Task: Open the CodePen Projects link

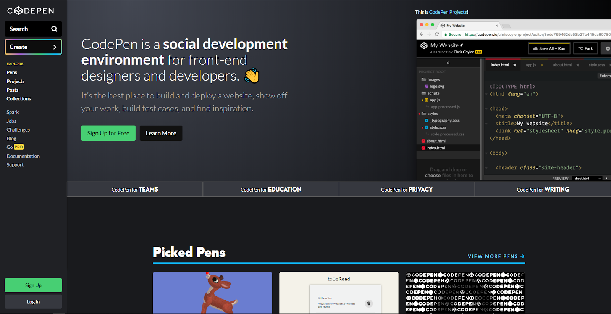Action: point(448,12)
